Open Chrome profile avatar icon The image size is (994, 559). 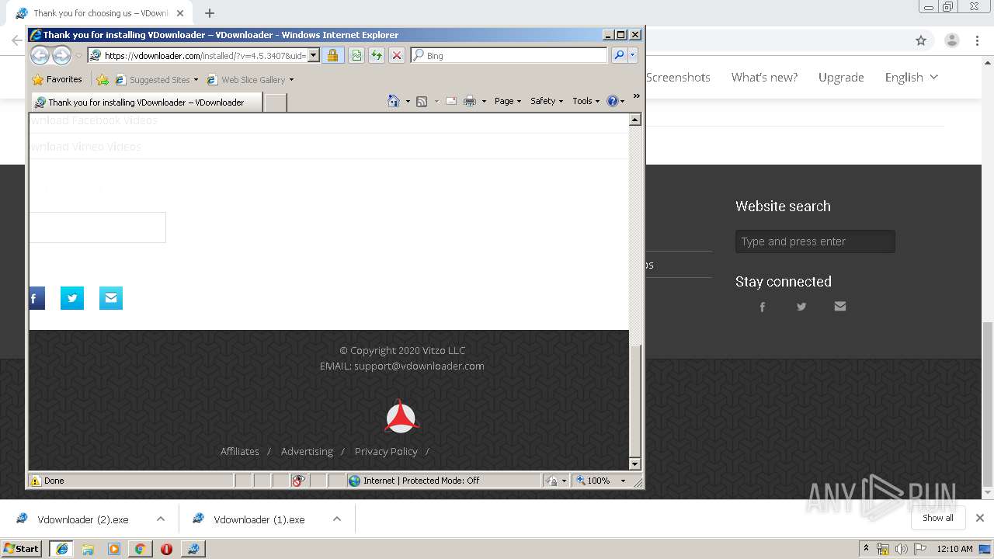tap(951, 40)
